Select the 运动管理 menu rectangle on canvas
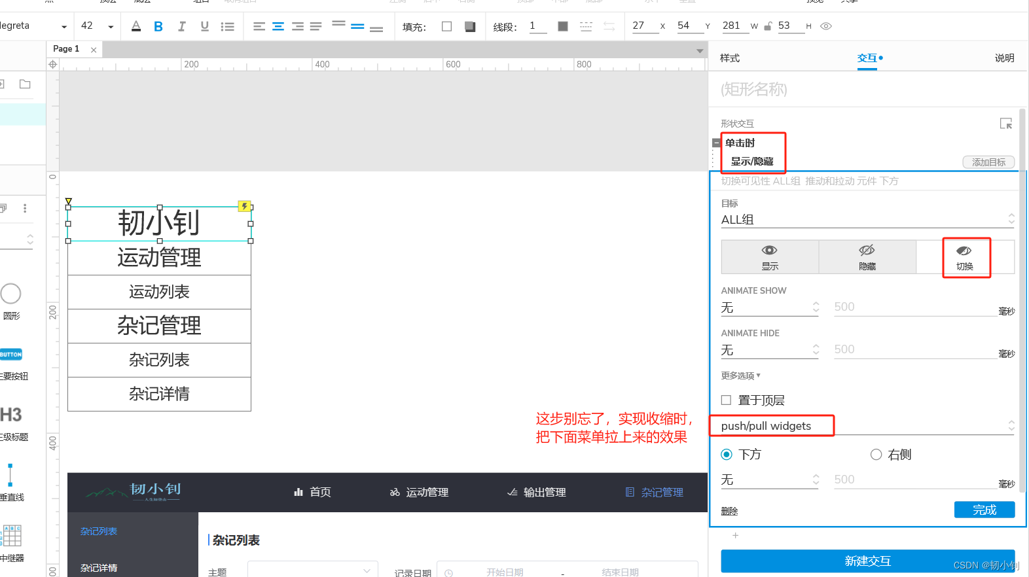The height and width of the screenshot is (577, 1029). (159, 258)
